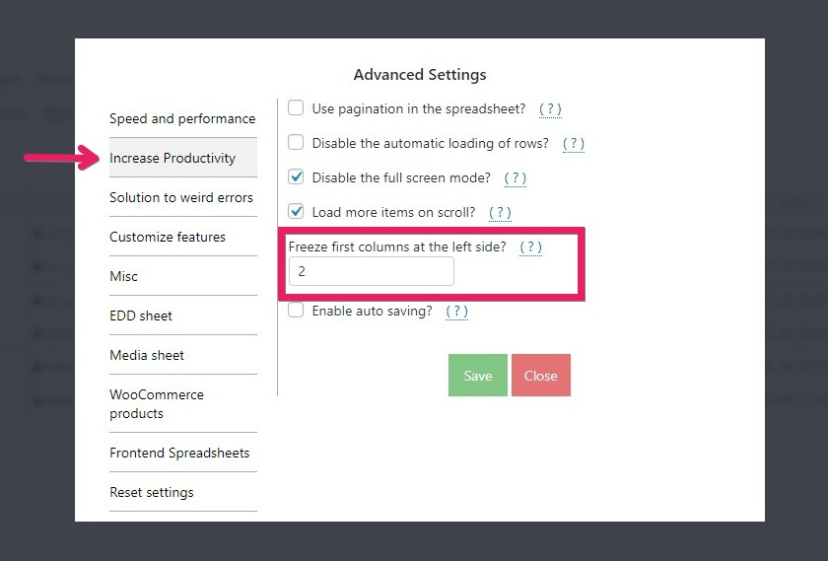Uncheck Disable the full screen mode
The width and height of the screenshot is (828, 561).
click(x=296, y=177)
